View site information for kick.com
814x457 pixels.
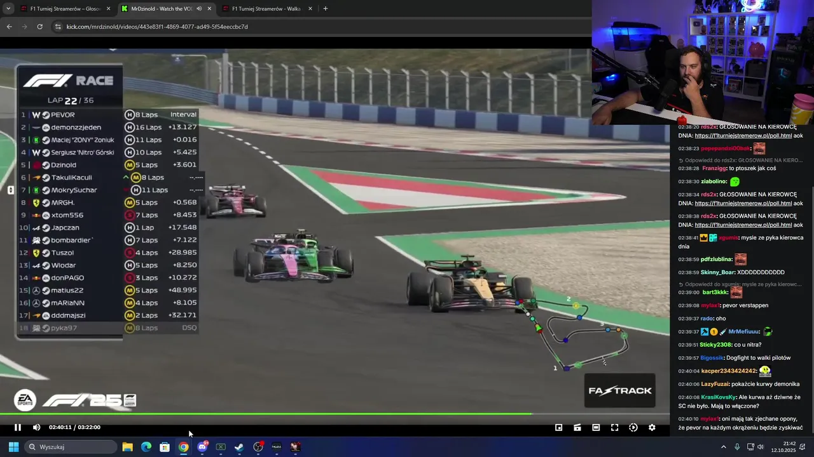click(58, 27)
